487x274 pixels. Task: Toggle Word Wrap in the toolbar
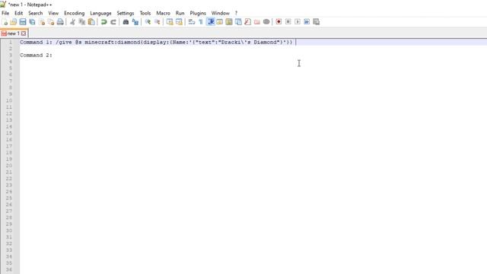pos(192,22)
